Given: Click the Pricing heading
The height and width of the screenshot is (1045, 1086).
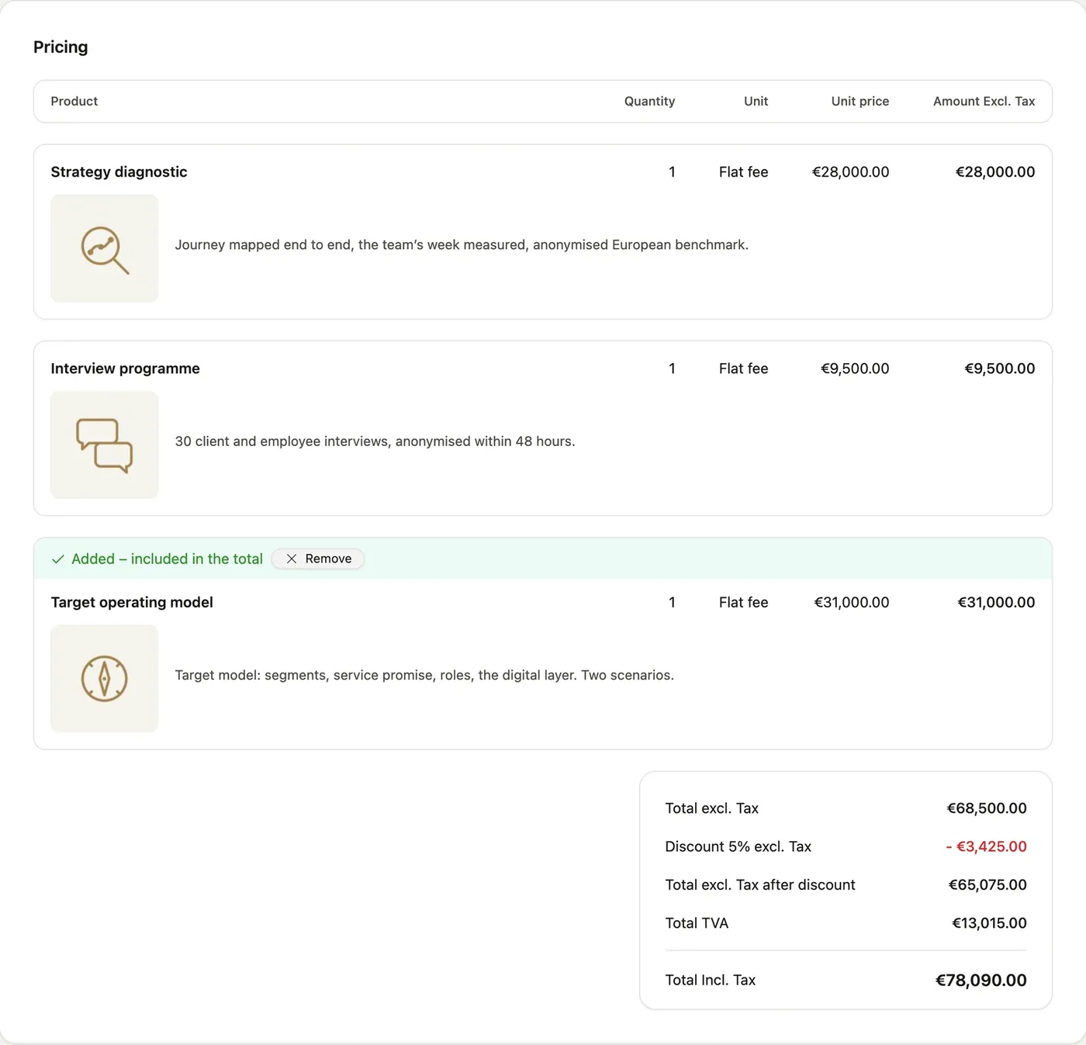Looking at the screenshot, I should tap(61, 47).
